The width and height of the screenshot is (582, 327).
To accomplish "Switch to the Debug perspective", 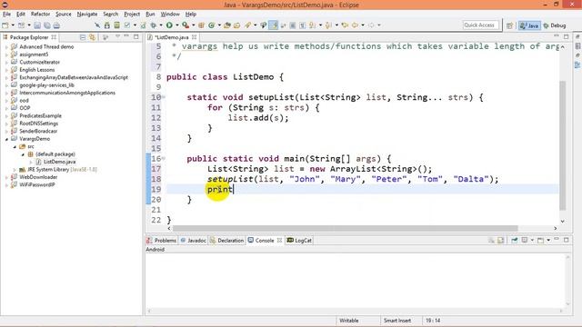I will (x=555, y=25).
